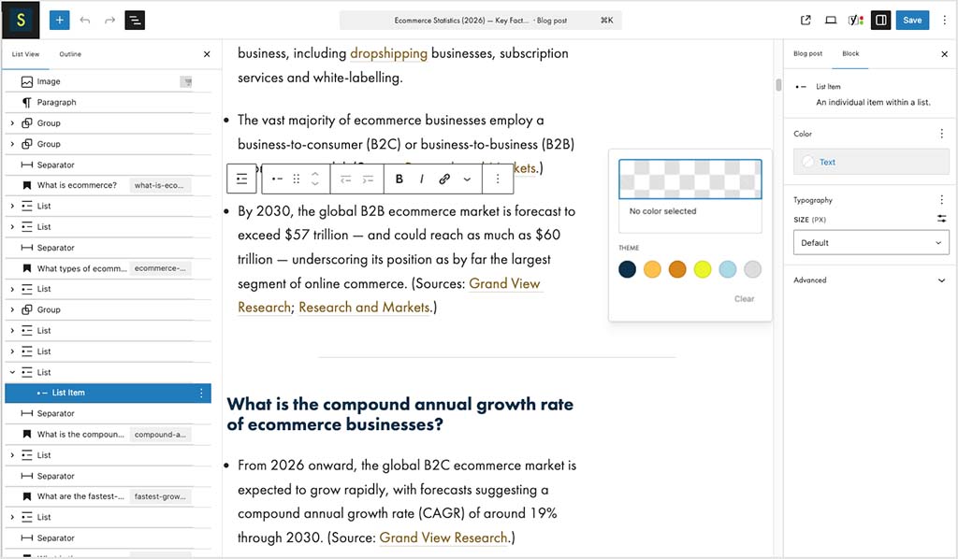Click the undo arrow icon

85,20
